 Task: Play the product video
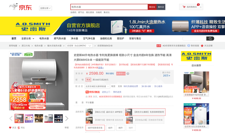(x=39, y=95)
